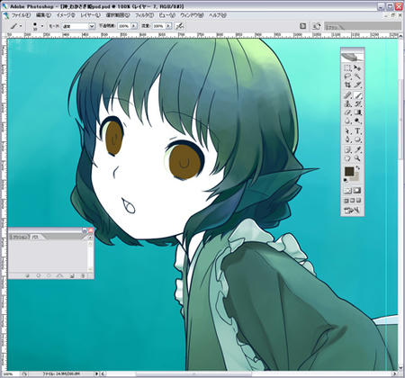
Task: Select the Eyedropper tool
Action: pyautogui.click(x=357, y=149)
